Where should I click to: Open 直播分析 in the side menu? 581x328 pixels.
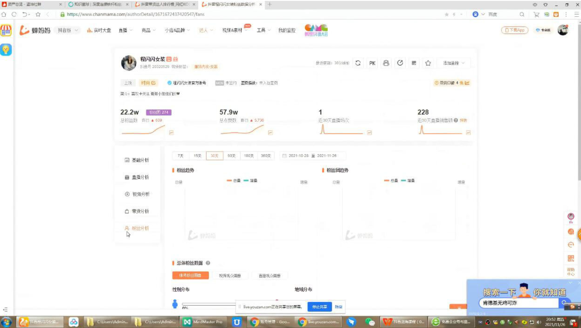(137, 177)
